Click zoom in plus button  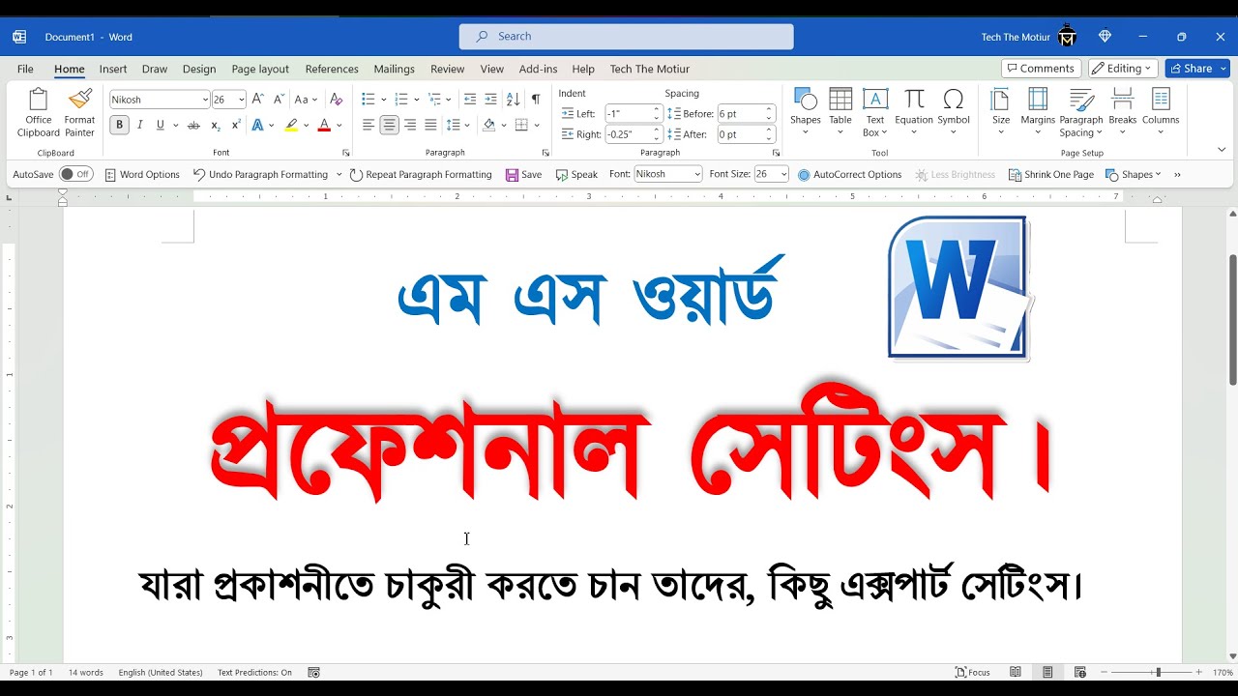pos(1199,672)
